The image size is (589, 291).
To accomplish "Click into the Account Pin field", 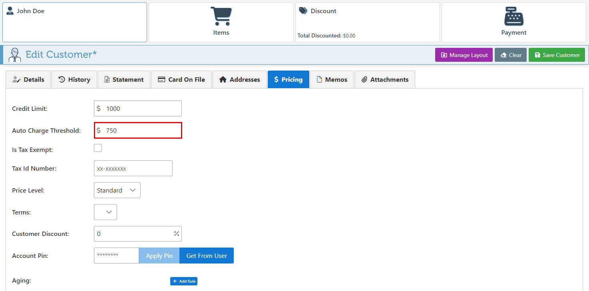I will click(116, 256).
